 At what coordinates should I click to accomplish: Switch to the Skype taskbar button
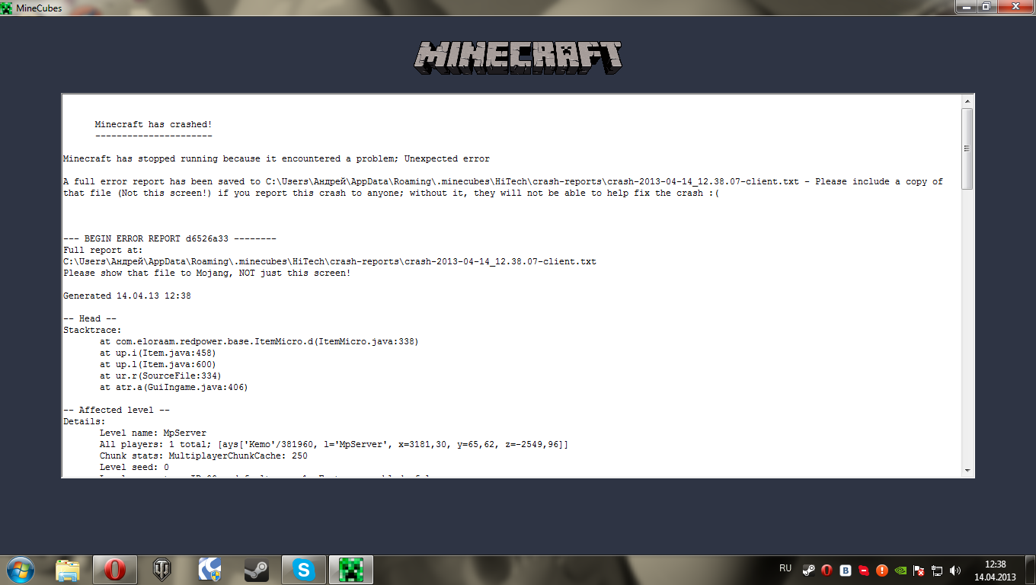click(x=304, y=570)
